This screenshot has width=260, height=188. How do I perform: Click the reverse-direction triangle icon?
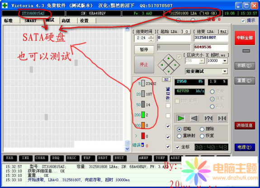(194, 118)
